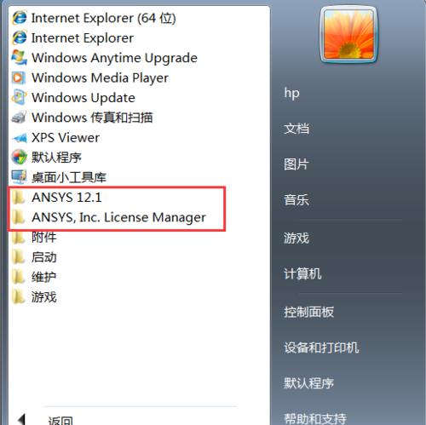Click the Windows Update icon
This screenshot has width=426, height=425.
pyautogui.click(x=19, y=97)
